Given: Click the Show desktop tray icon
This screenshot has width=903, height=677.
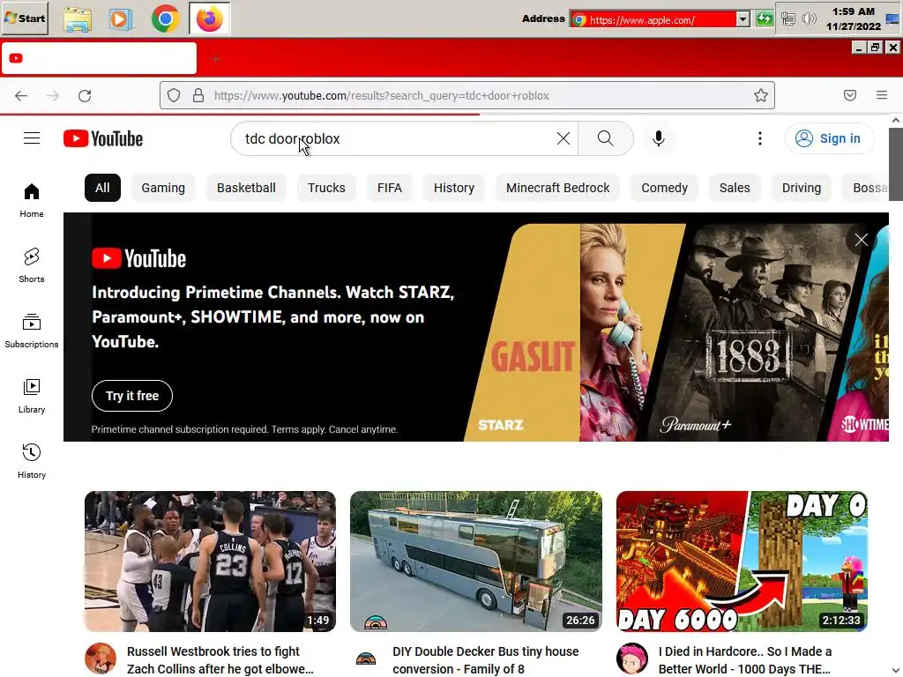Looking at the screenshot, I should [892, 19].
